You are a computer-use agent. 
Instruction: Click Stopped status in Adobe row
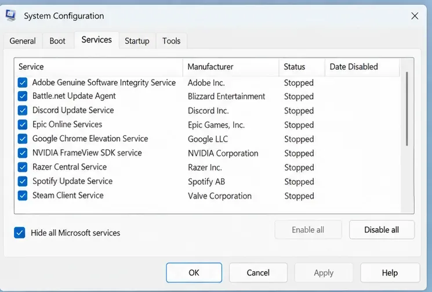pos(299,83)
